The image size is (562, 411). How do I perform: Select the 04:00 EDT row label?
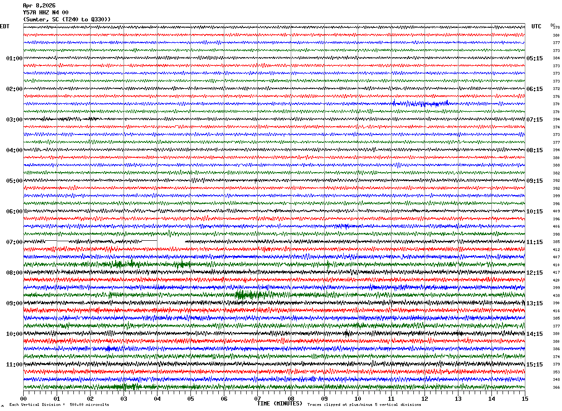(x=14, y=150)
